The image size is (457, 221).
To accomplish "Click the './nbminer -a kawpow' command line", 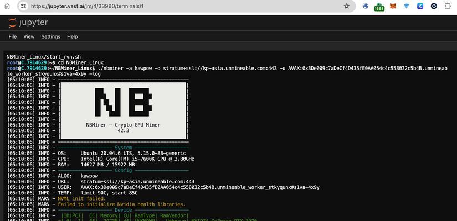I will 227,71.
